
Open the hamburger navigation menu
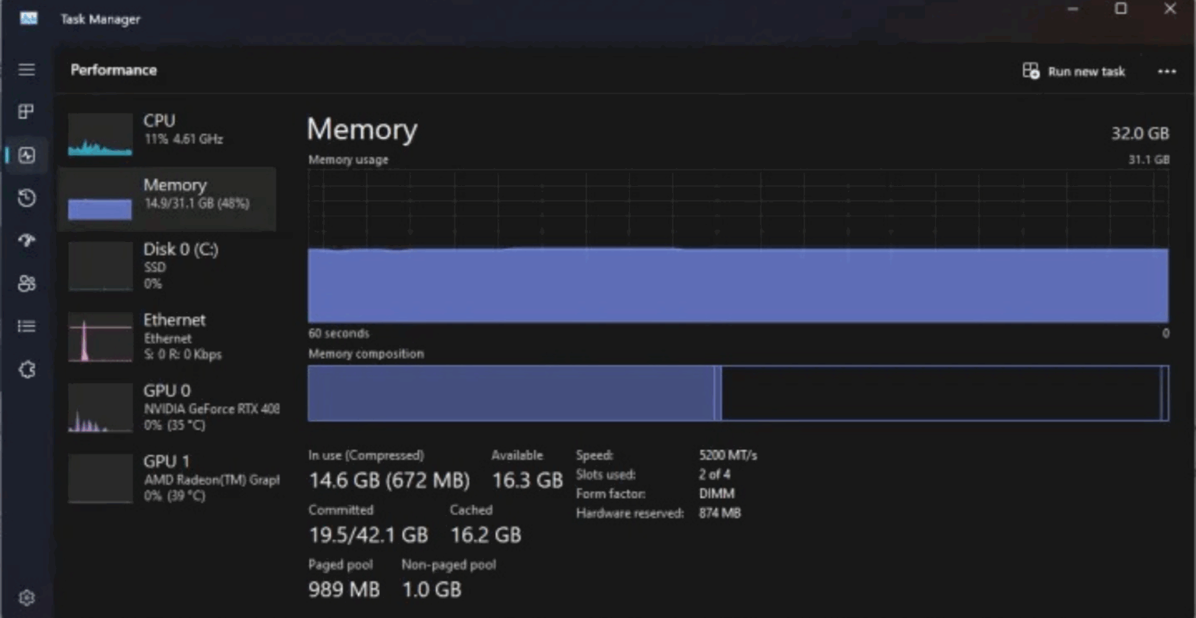point(26,70)
